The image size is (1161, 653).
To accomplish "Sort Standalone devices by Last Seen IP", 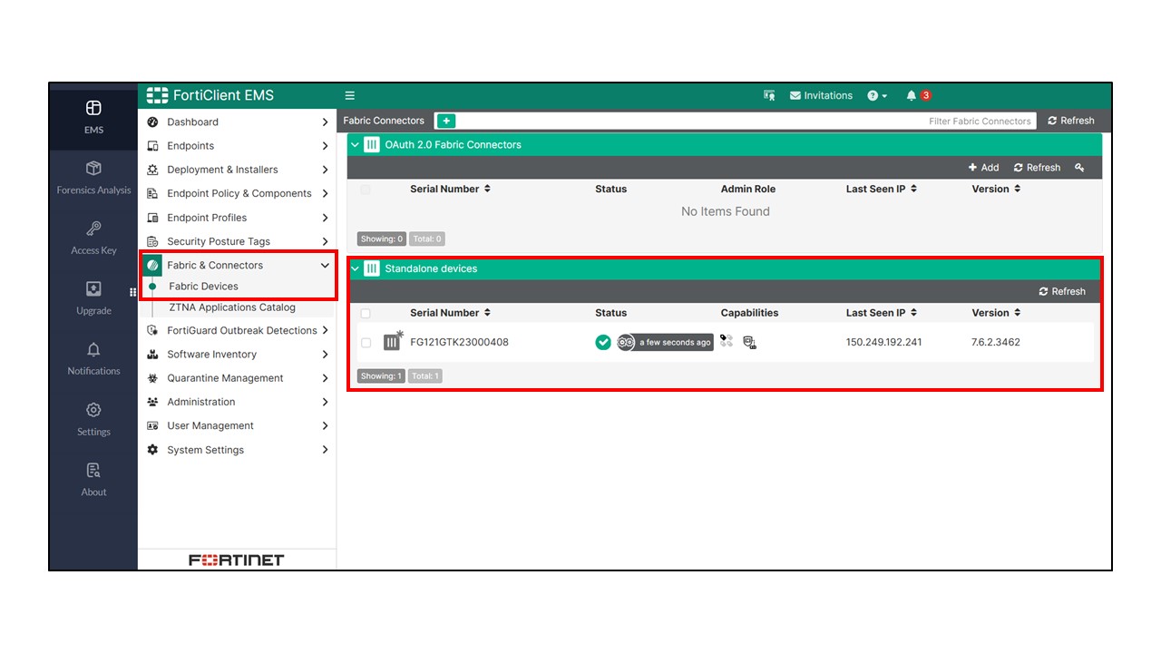I will 882,313.
